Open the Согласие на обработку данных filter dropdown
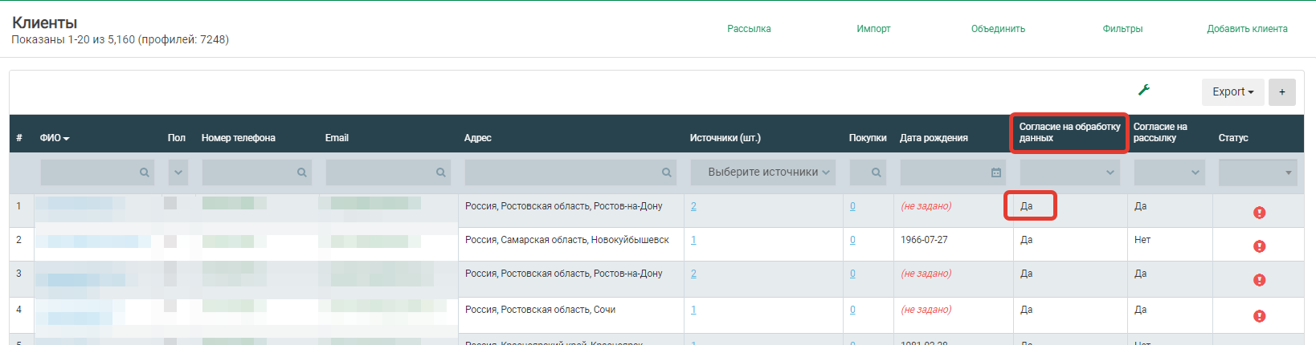The image size is (1316, 345). coord(1069,172)
